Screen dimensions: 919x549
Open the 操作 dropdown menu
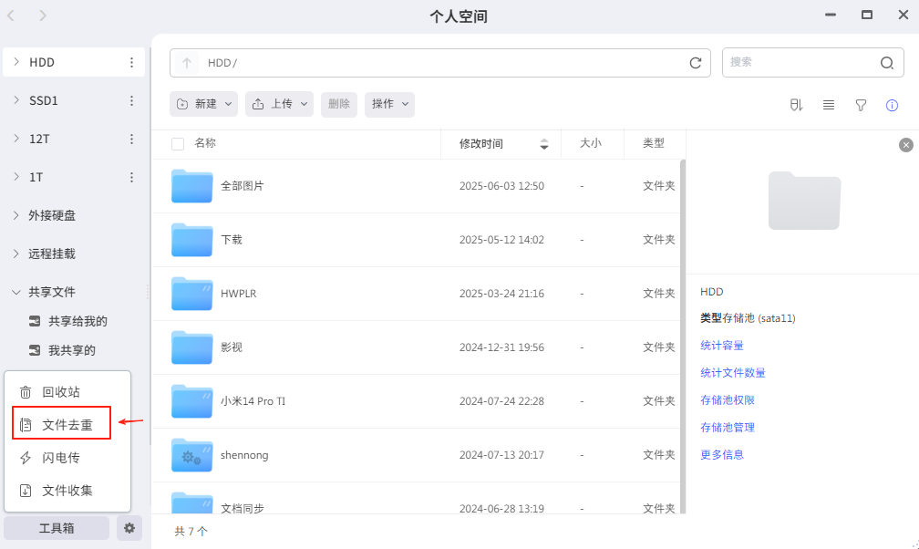click(389, 104)
